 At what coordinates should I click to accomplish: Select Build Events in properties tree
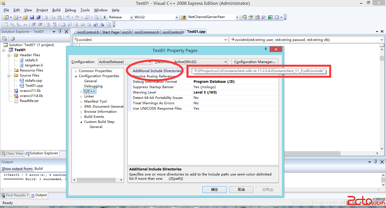(x=94, y=117)
